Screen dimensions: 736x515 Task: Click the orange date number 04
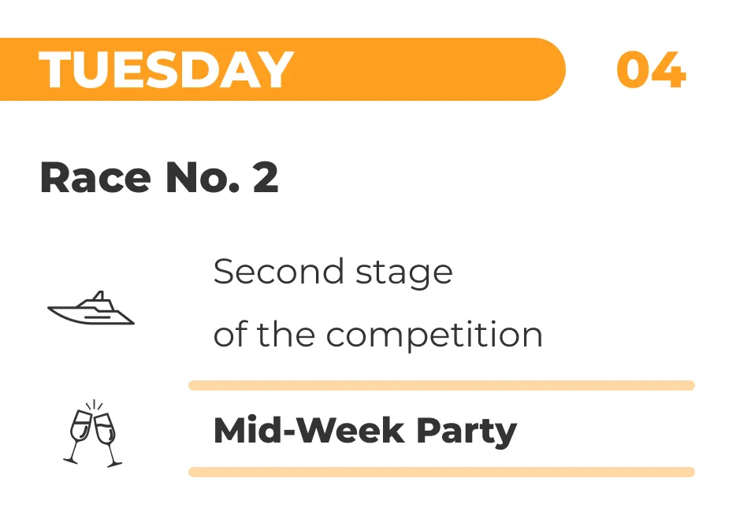651,70
